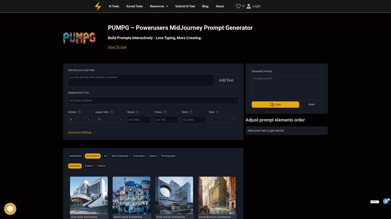Select the Antoni Gaudi Architecture thumbnail

tap(132, 195)
